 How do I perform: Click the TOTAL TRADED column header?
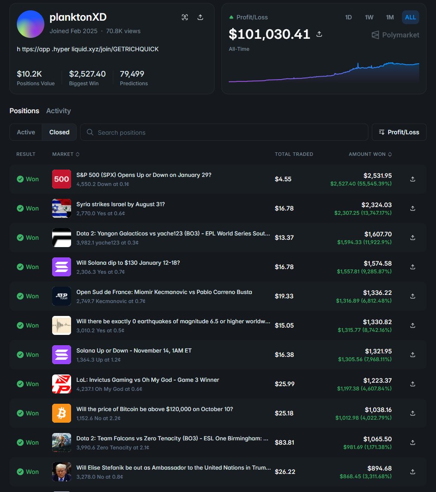tap(294, 154)
